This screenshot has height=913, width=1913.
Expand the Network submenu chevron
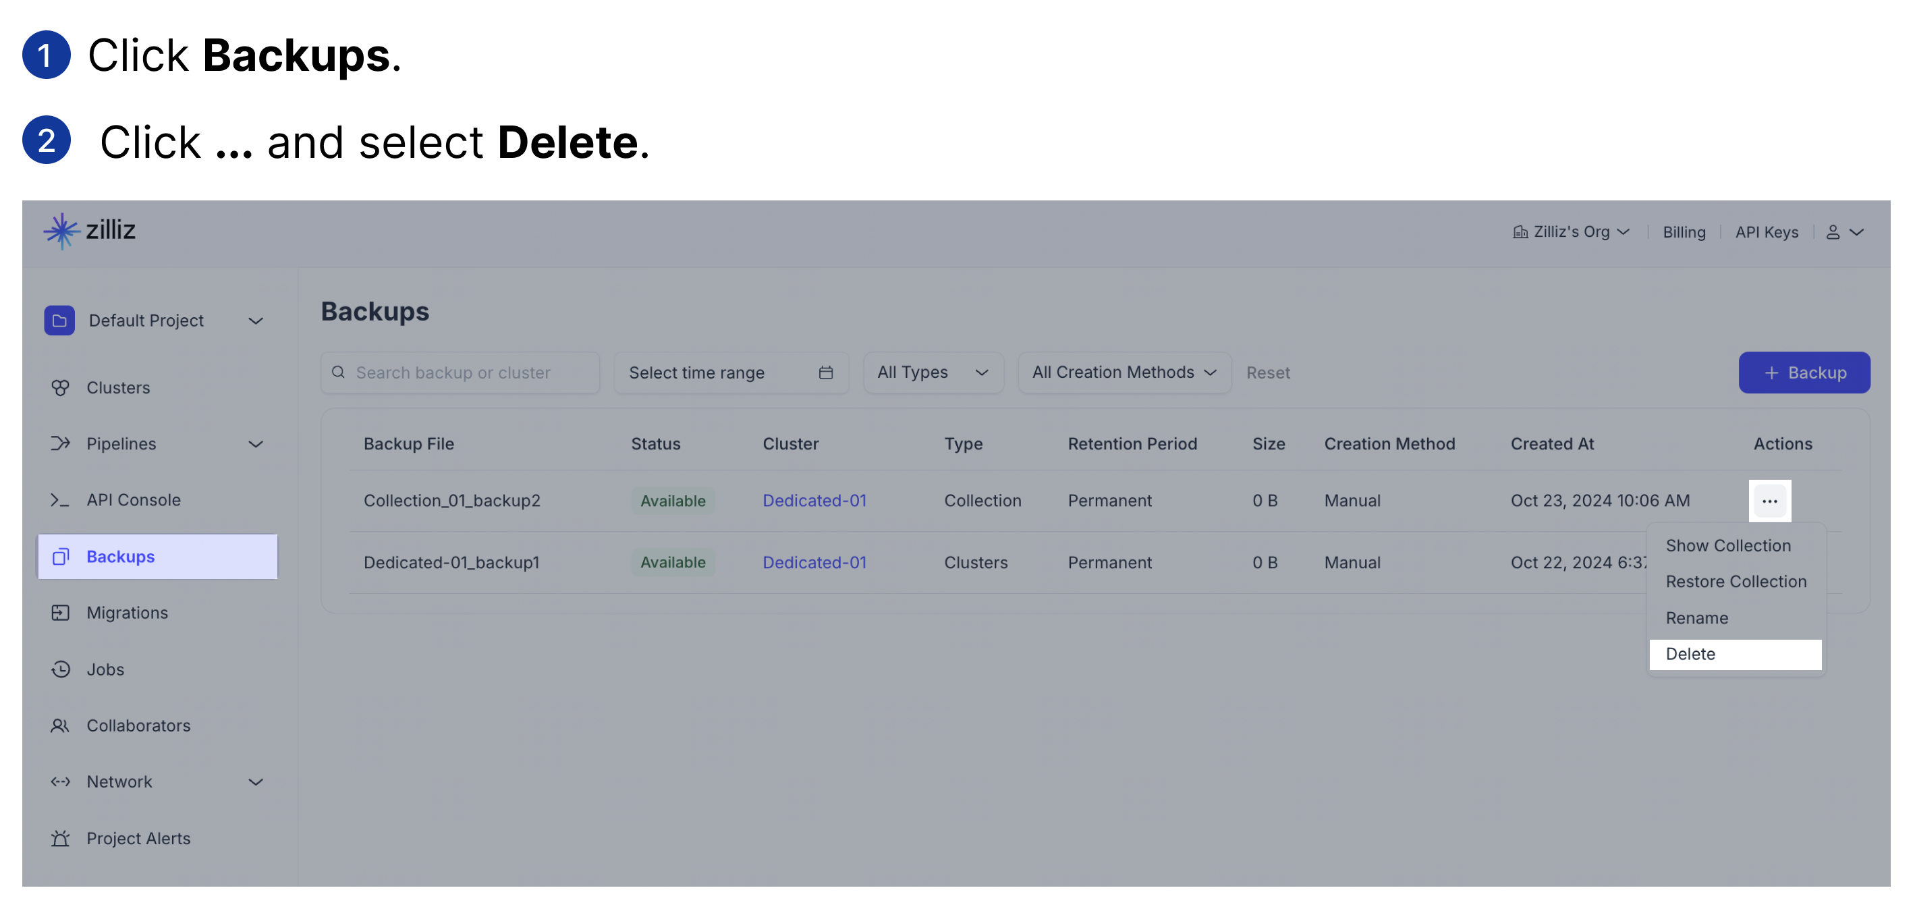coord(256,783)
